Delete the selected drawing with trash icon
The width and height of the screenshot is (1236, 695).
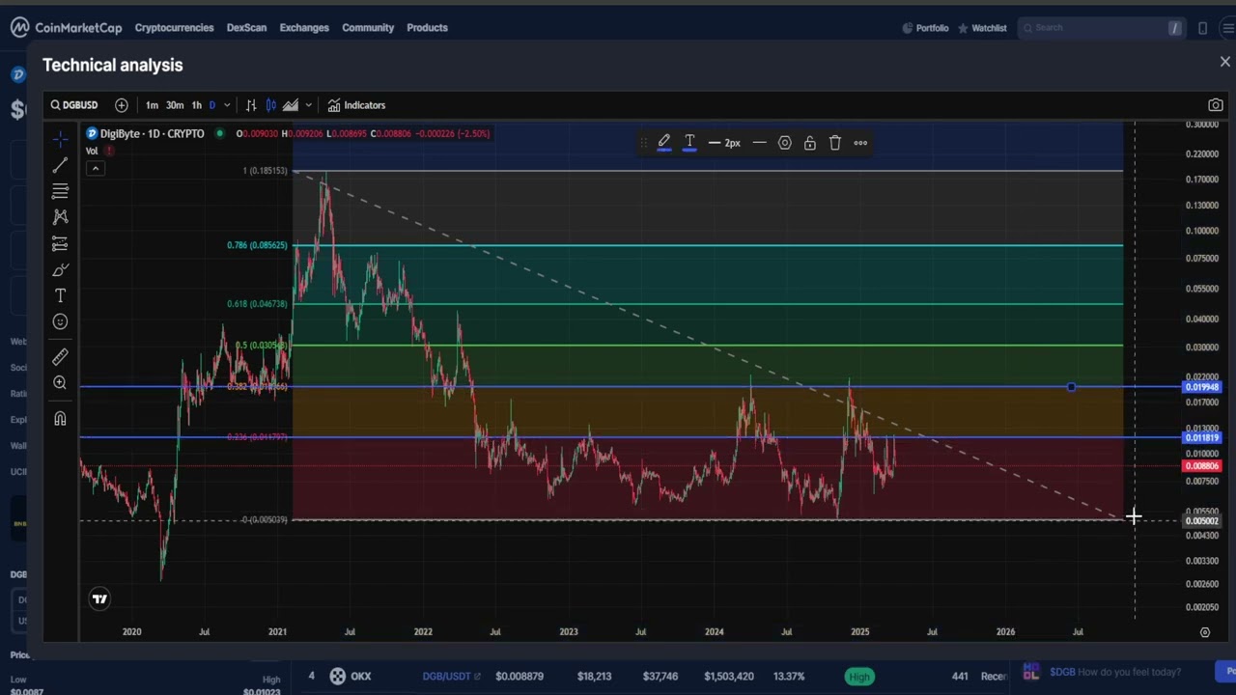[835, 143]
